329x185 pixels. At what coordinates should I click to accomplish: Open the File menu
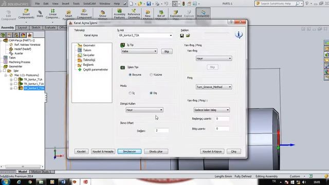[38, 4]
